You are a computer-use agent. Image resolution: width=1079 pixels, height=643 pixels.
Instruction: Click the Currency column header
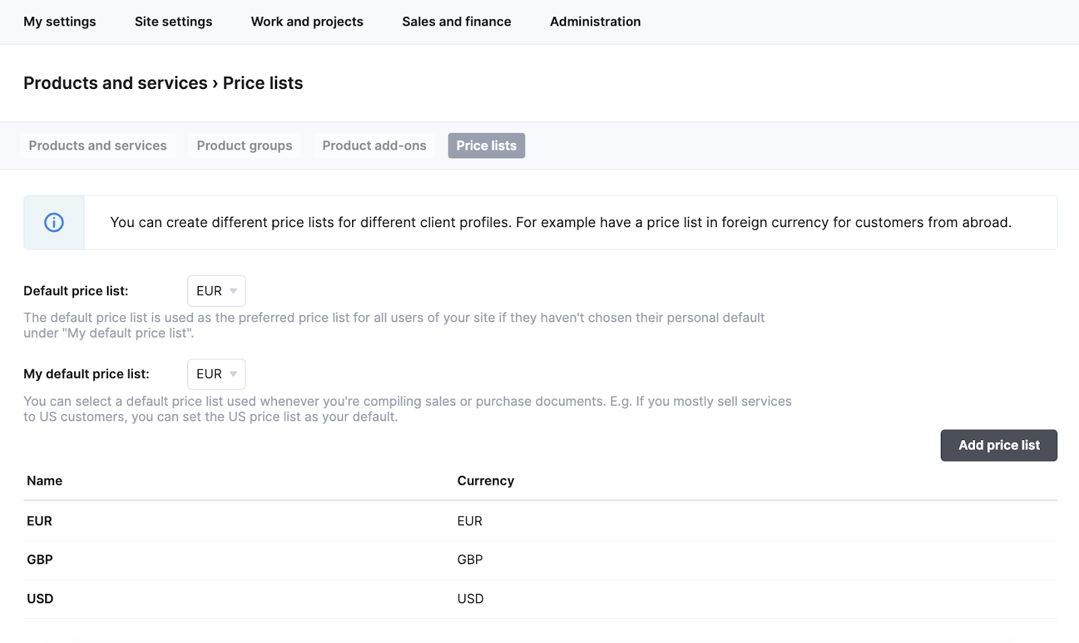point(486,481)
